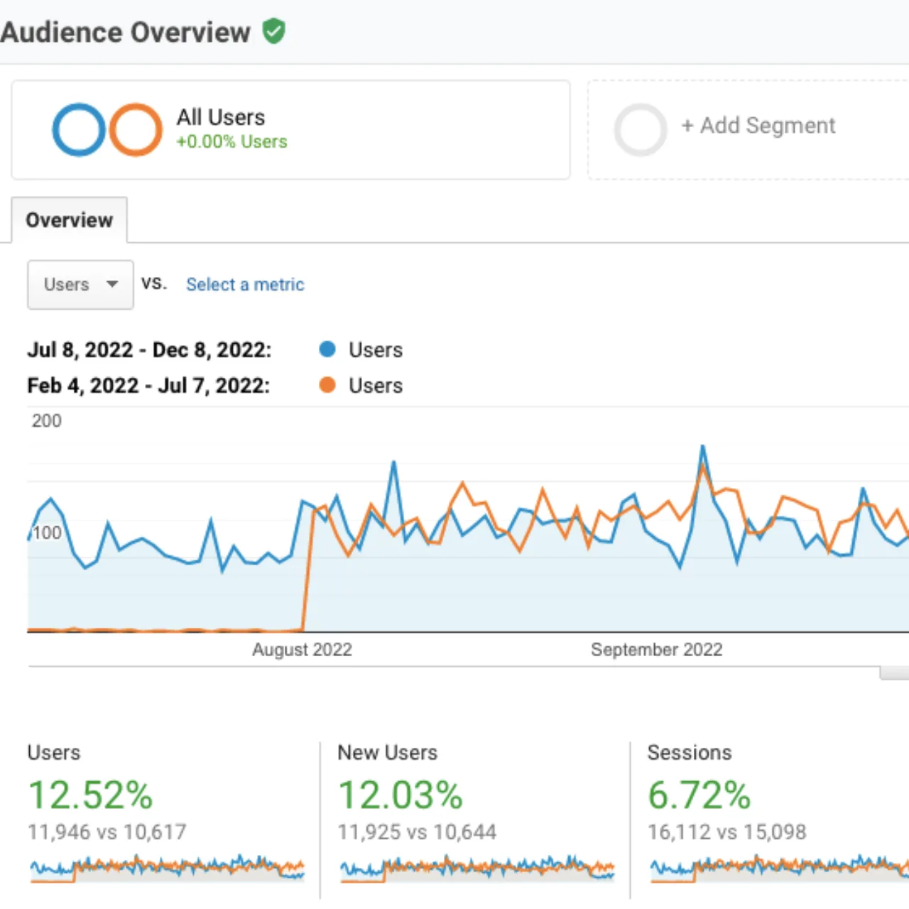The image size is (909, 909).
Task: Click the August 2022 axis label
Action: click(302, 650)
